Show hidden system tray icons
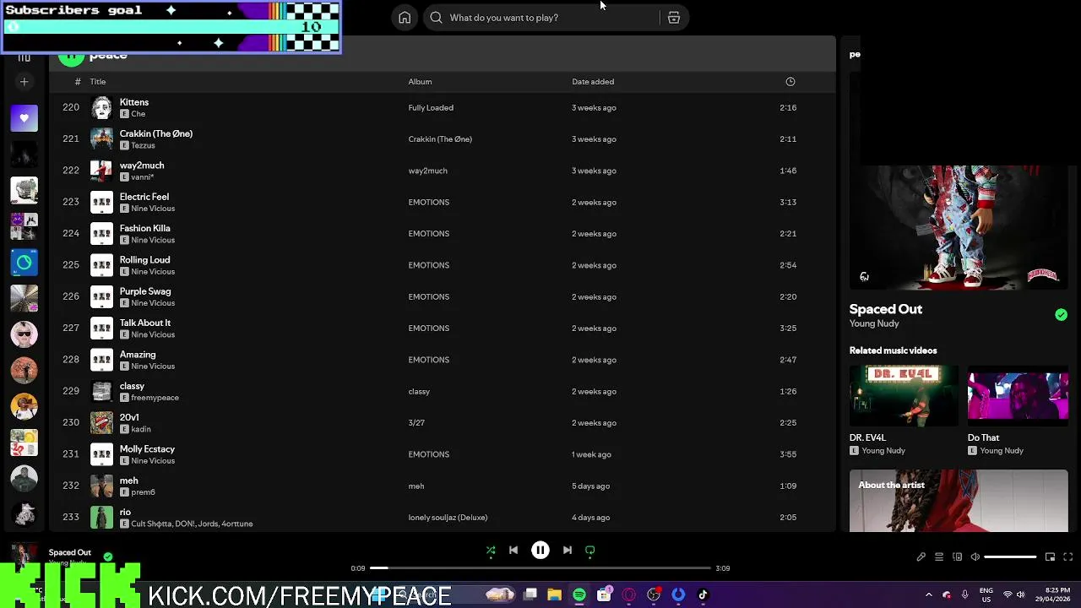The width and height of the screenshot is (1081, 608). coord(929,595)
